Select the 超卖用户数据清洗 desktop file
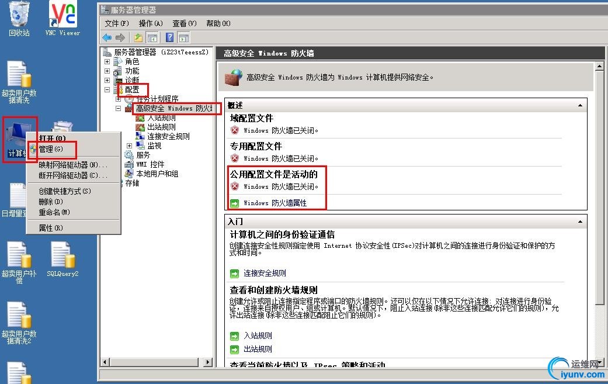 (19, 82)
